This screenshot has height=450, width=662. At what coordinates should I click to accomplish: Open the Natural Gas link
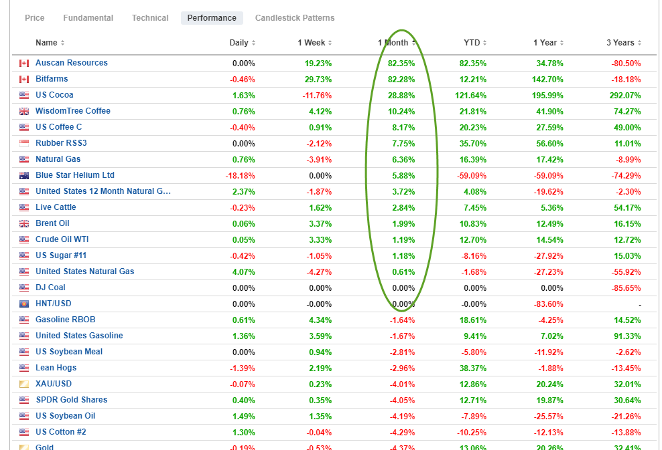[x=58, y=159]
